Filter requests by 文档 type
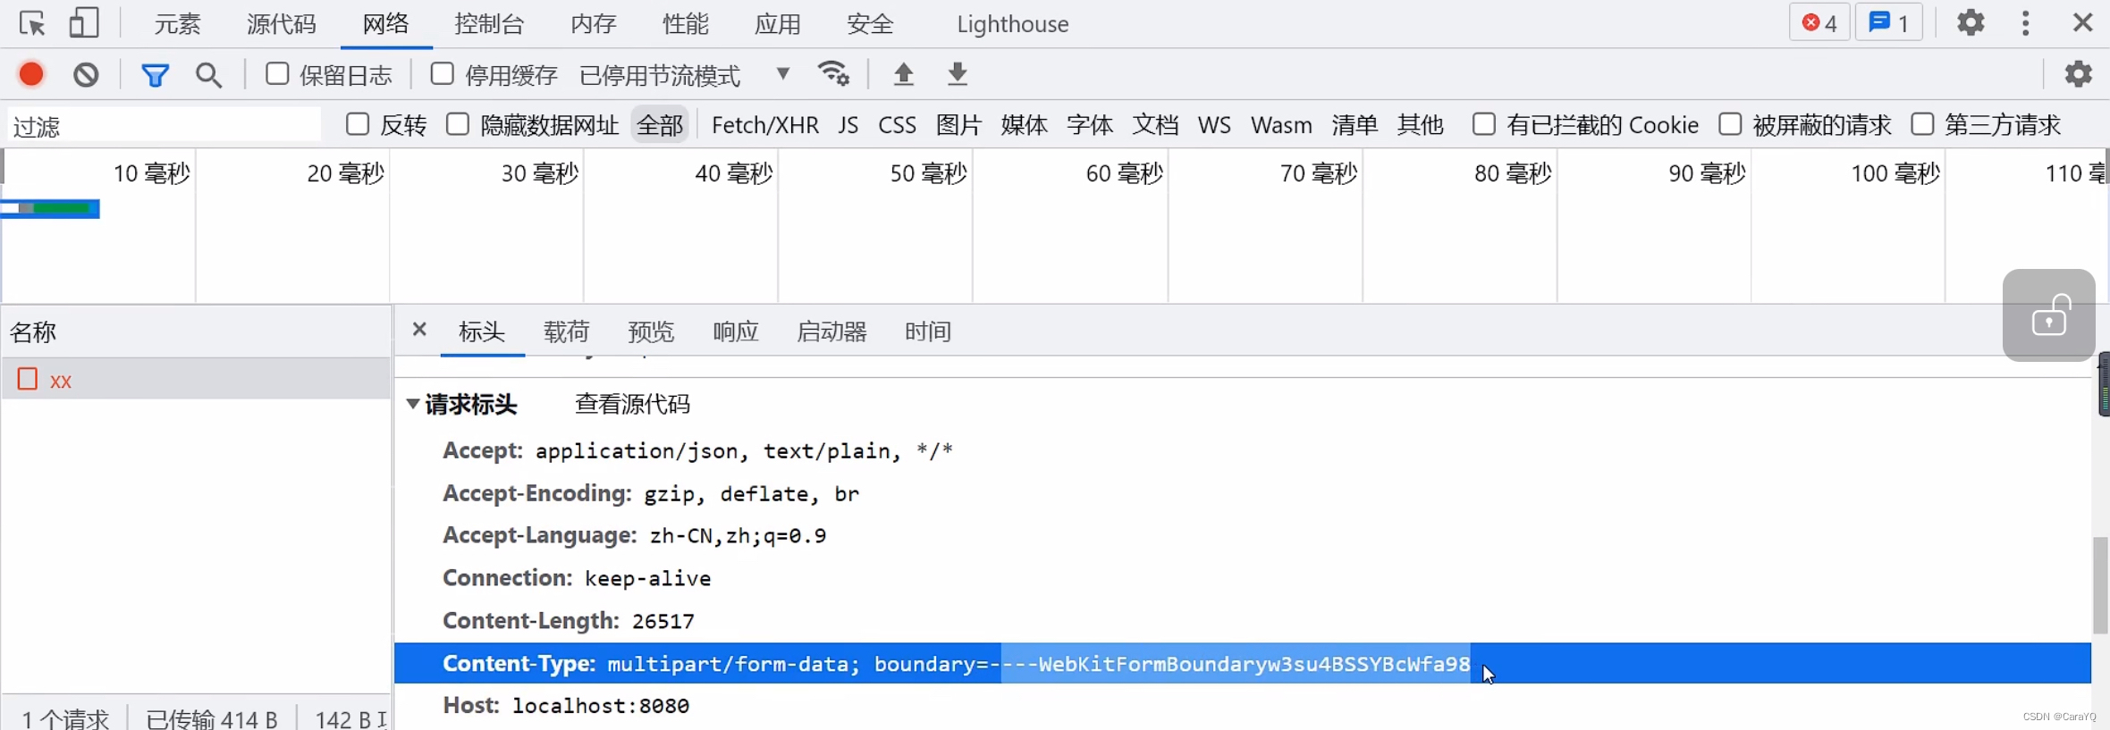 coord(1156,125)
